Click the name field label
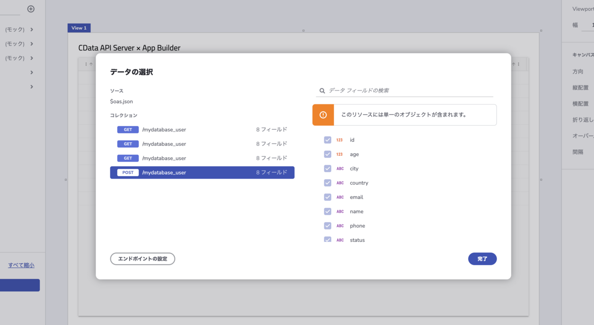594x325 pixels. coord(356,212)
